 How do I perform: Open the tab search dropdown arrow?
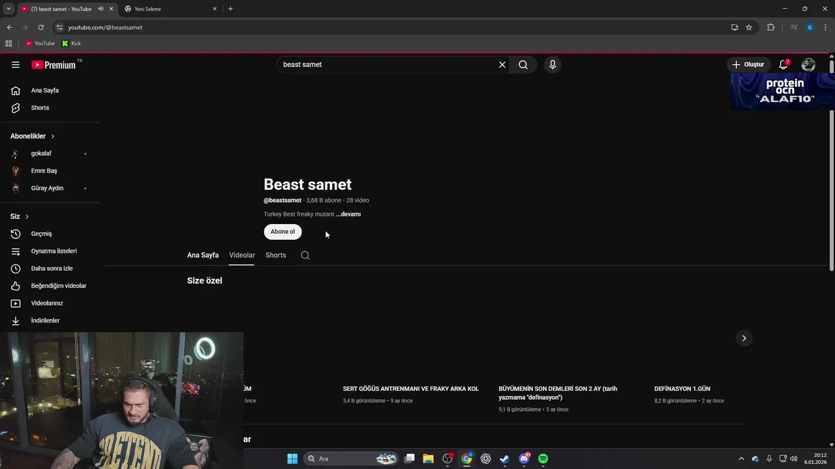pos(8,9)
